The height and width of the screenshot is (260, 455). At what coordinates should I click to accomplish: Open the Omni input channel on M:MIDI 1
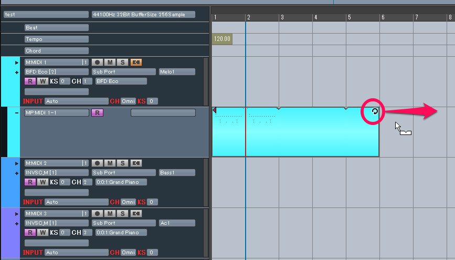(x=128, y=101)
